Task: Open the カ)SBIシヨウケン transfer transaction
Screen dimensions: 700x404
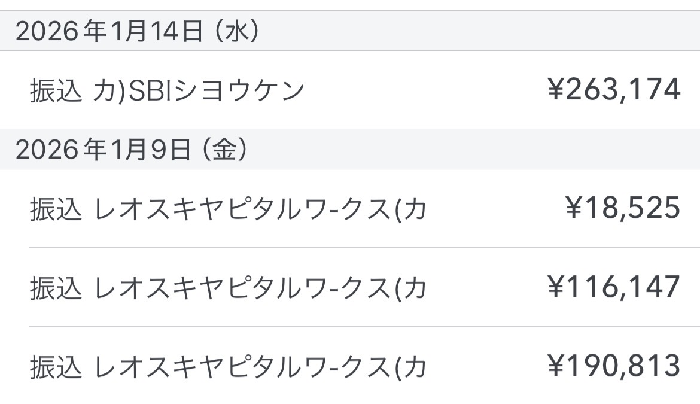Action: [x=199, y=91]
